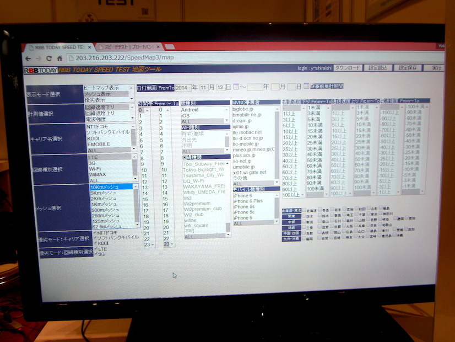Select UQ_Wi-Fi in the SSID list
This screenshot has height=342, width=455.
click(193, 181)
